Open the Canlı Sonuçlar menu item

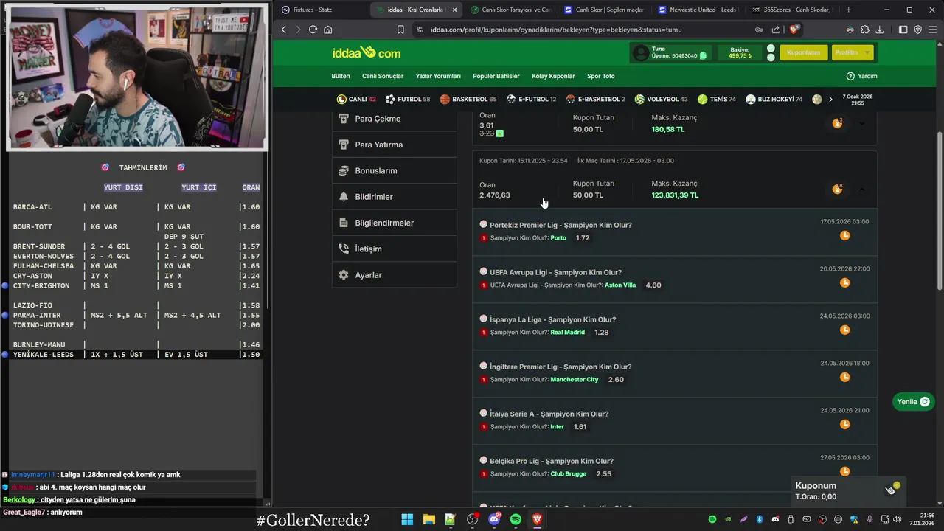coord(383,76)
